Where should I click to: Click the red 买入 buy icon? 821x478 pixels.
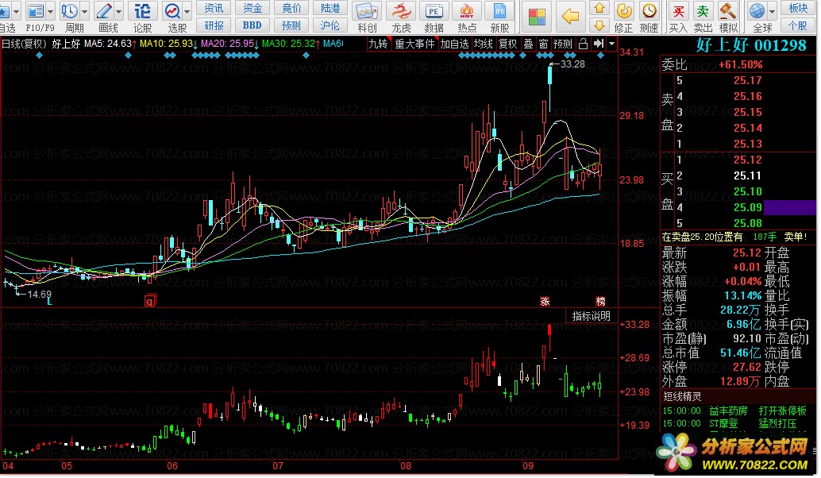[679, 11]
